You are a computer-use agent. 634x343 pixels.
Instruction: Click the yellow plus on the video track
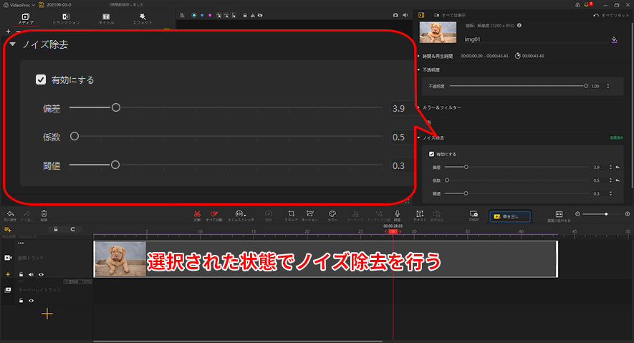[x=8, y=275]
